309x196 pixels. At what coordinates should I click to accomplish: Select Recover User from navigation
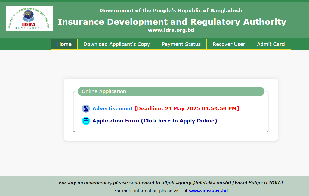point(229,44)
